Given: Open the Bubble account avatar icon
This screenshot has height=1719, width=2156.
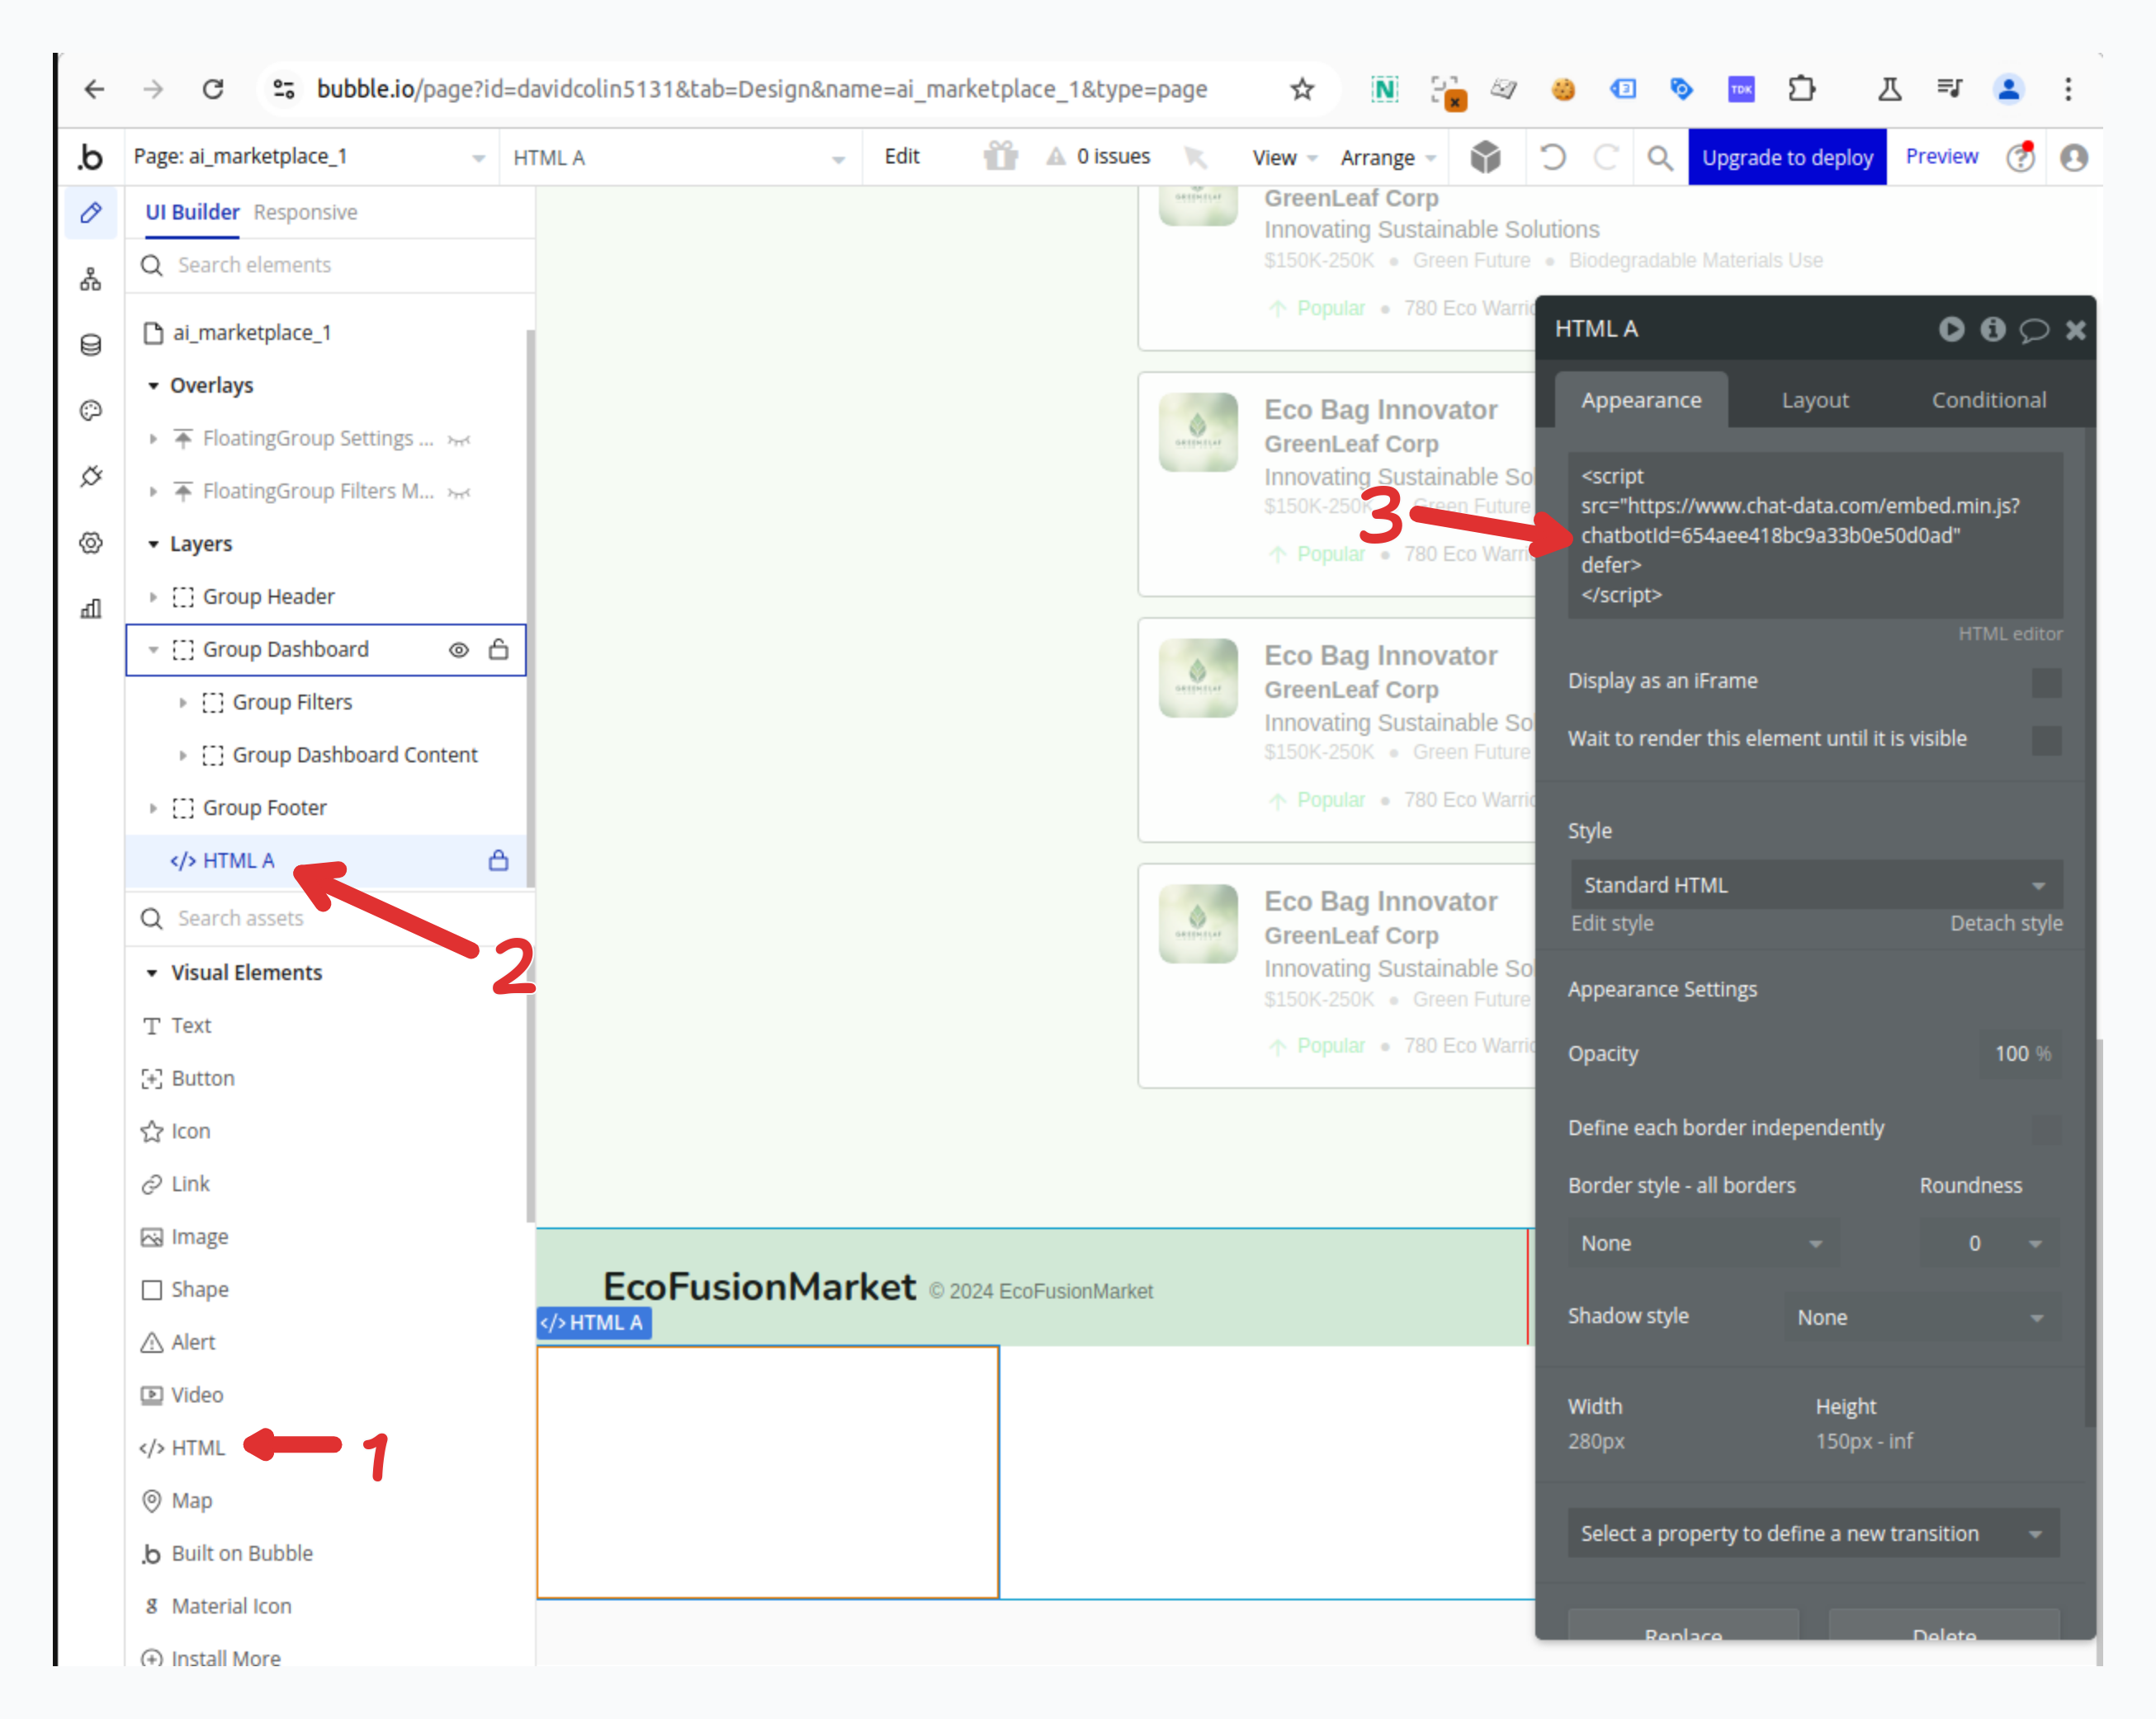Looking at the screenshot, I should click(x=2074, y=158).
